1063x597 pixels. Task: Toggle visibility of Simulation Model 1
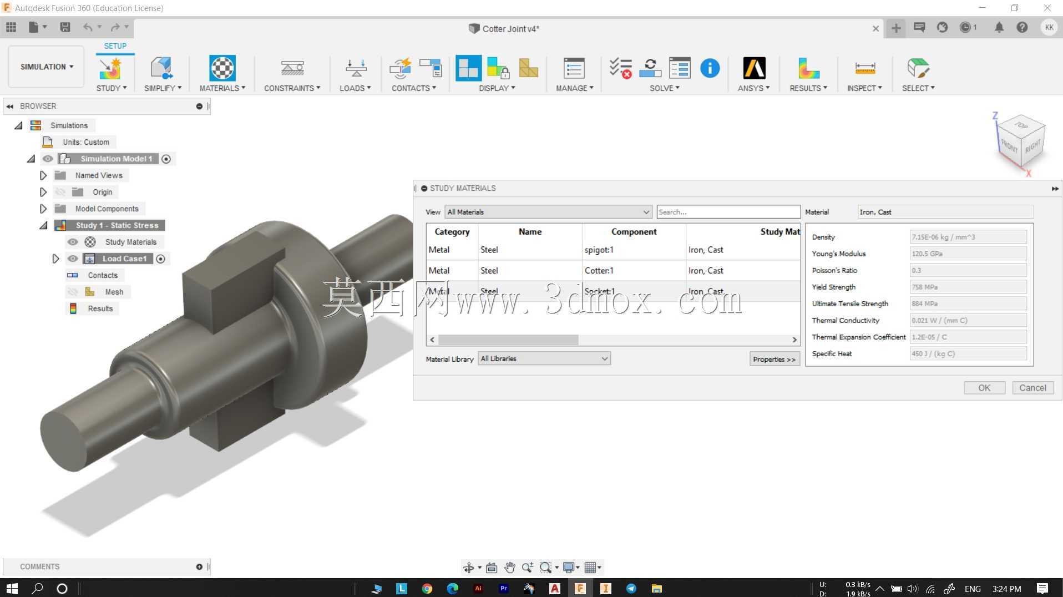[x=48, y=159]
